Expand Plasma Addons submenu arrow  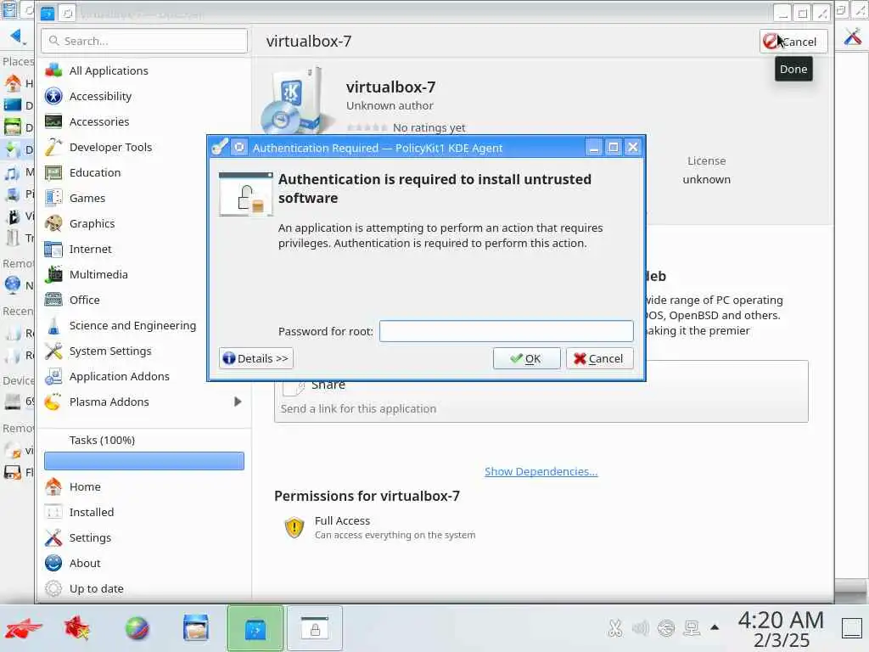click(x=238, y=402)
